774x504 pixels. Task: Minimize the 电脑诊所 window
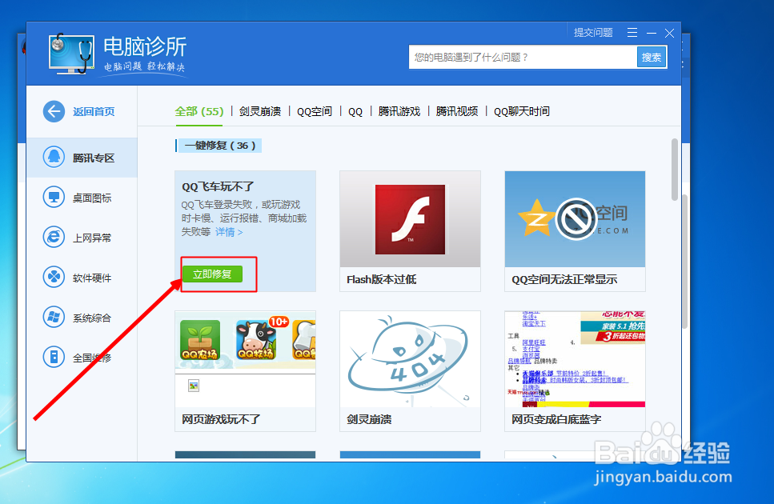(652, 33)
